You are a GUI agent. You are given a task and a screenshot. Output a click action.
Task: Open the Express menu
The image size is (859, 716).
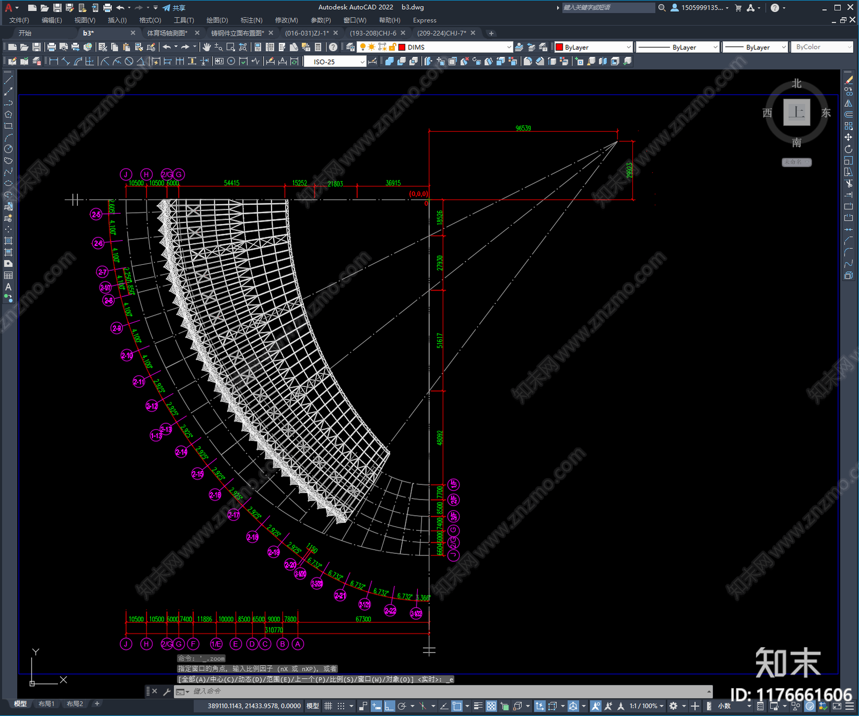[x=425, y=20]
